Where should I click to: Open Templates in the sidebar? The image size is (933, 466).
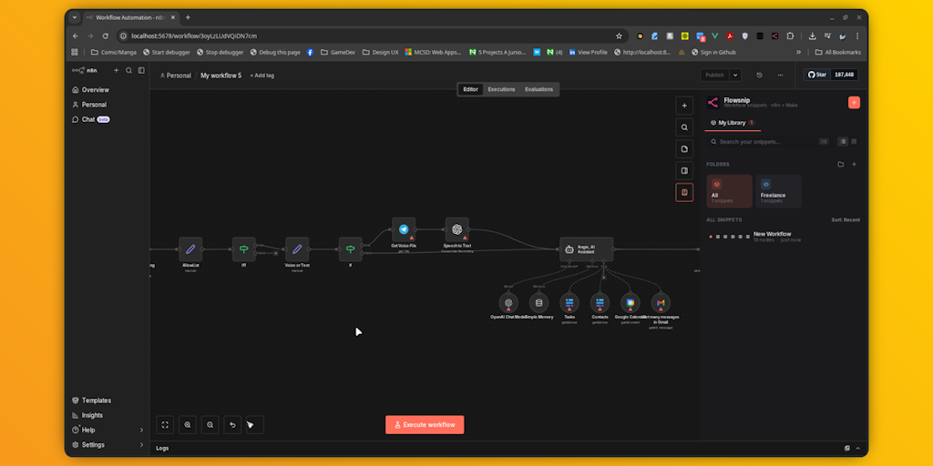pos(96,400)
